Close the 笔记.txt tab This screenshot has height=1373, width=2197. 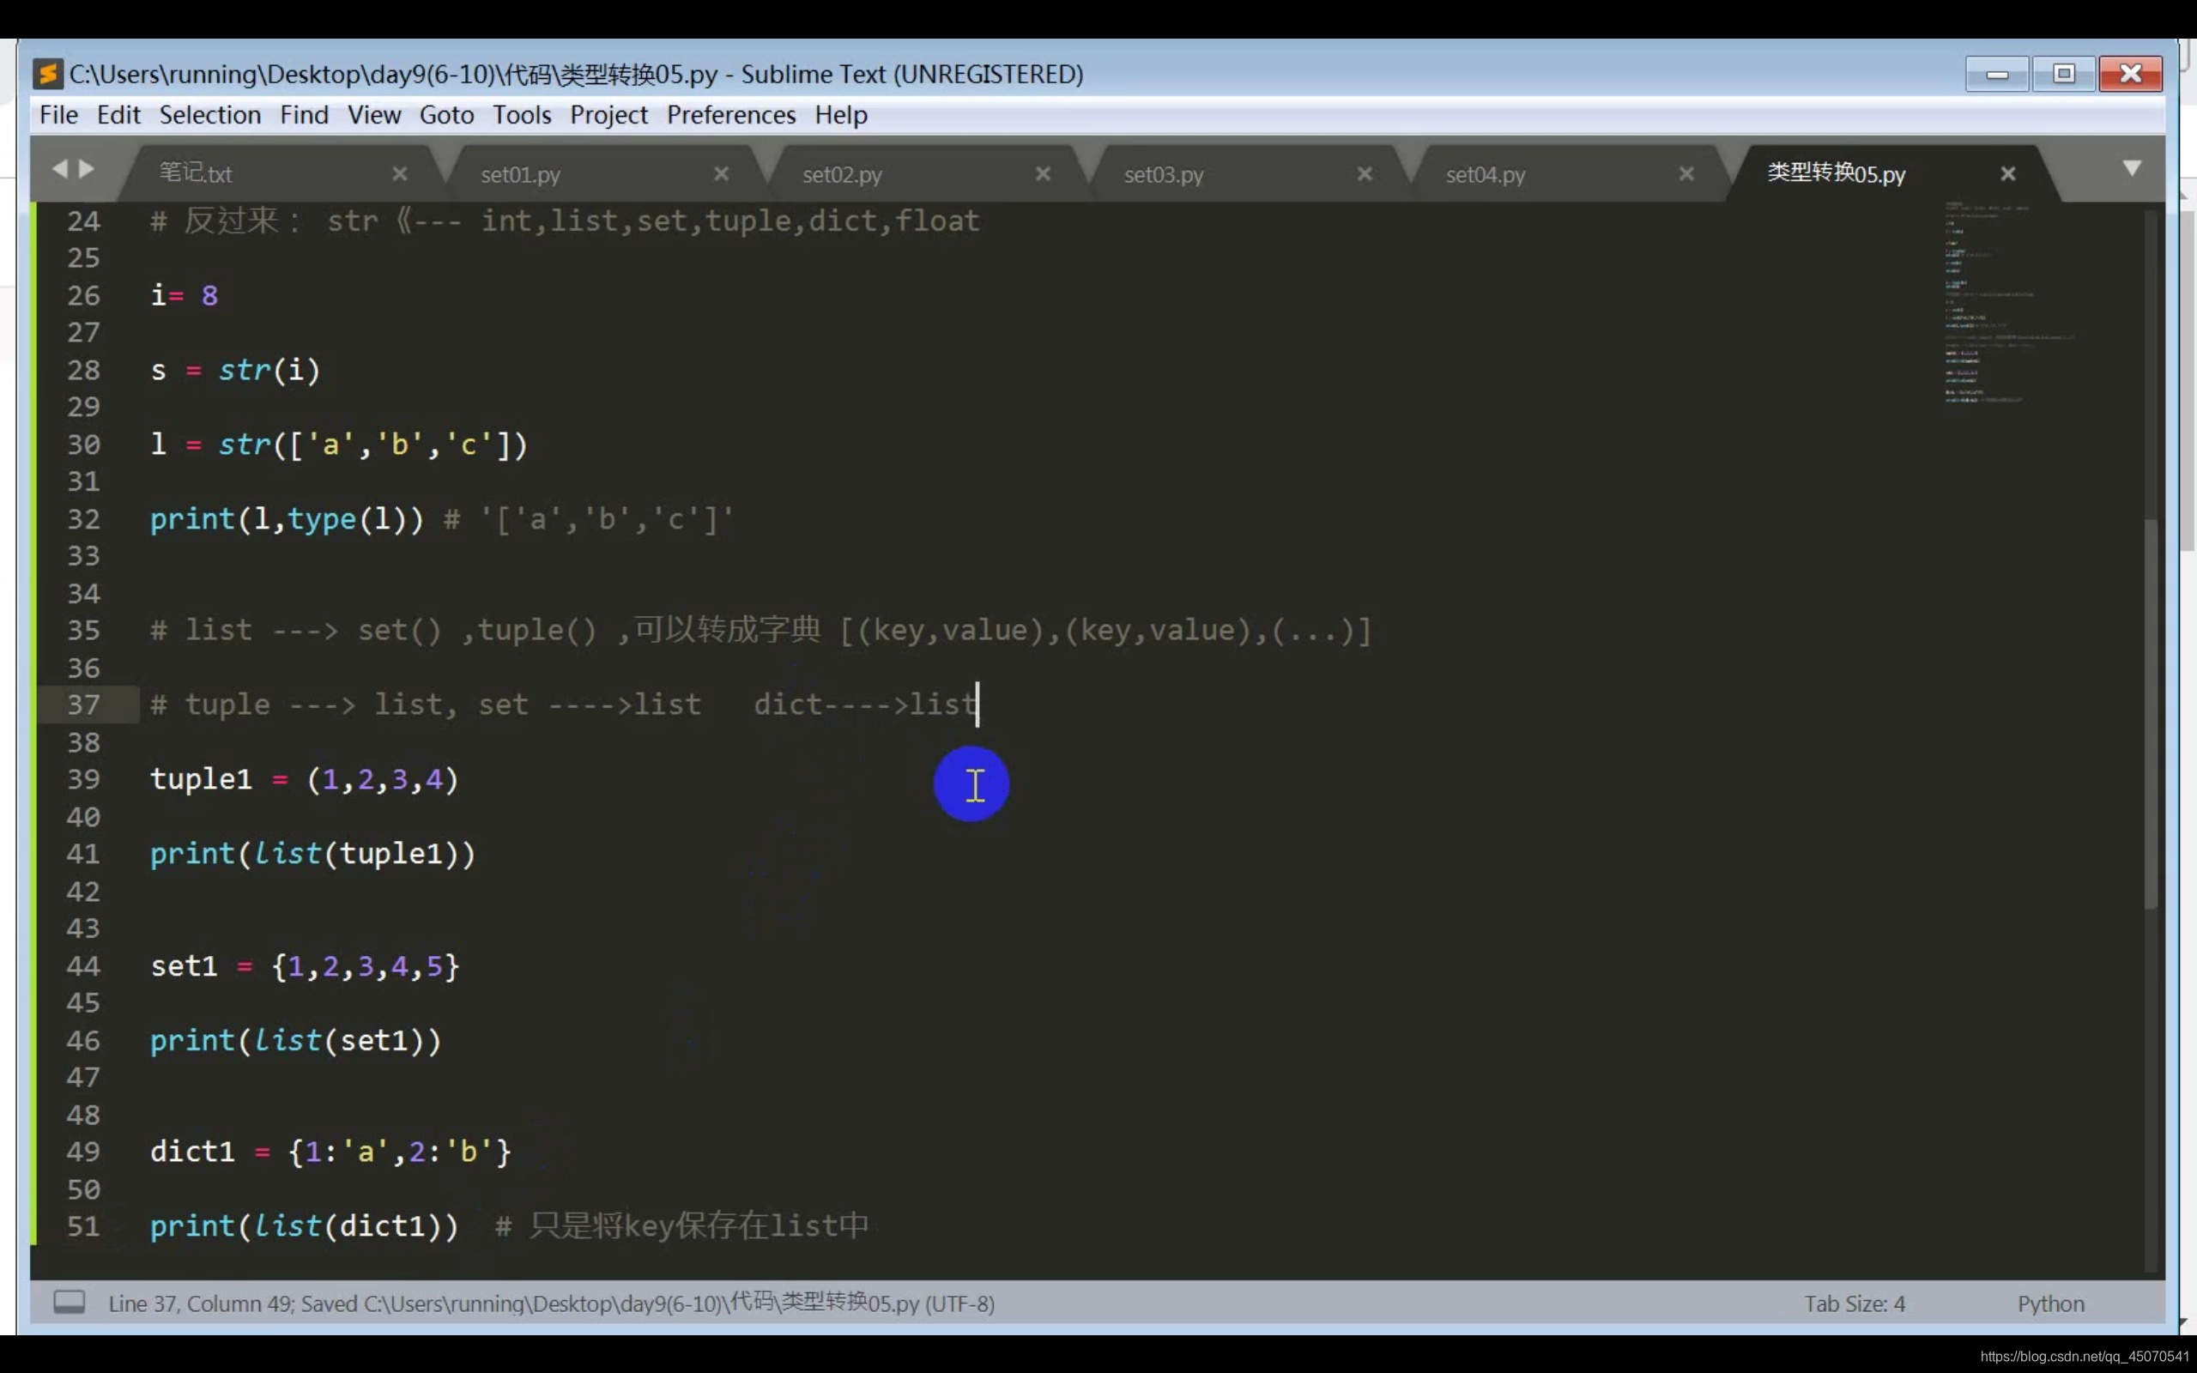pos(399,173)
